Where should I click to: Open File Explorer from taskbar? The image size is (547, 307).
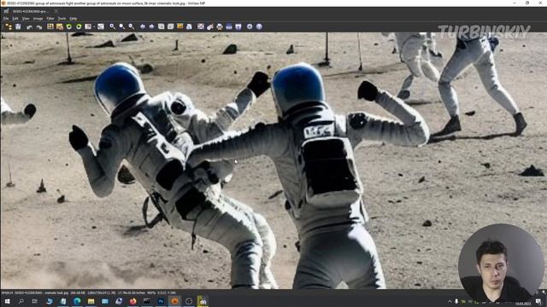pyautogui.click(x=91, y=301)
